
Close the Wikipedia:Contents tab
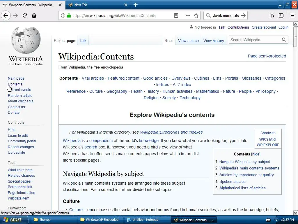click(60, 5)
